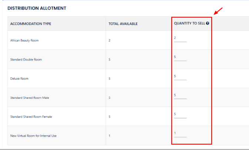This screenshot has height=150, width=249.
Task: Click the Accommodation Type column header
Action: [31, 24]
